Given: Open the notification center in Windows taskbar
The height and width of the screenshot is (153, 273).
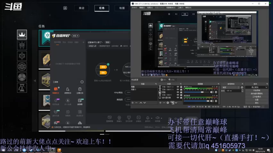Looking at the screenshot, I should [x=269, y=150].
